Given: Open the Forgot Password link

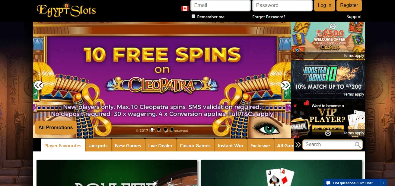Looking at the screenshot, I should [x=269, y=17].
